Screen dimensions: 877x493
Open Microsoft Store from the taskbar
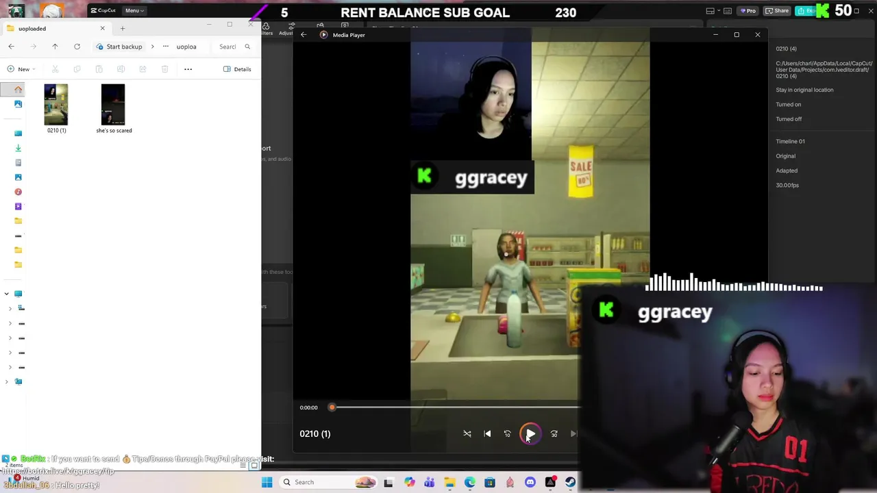tap(490, 482)
